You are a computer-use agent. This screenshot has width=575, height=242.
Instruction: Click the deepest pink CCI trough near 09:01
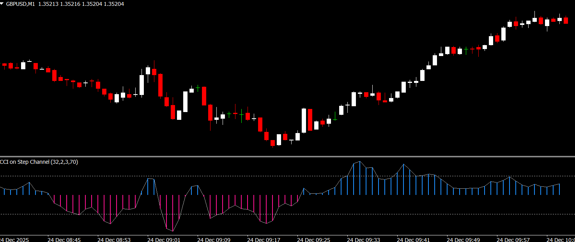point(172,230)
